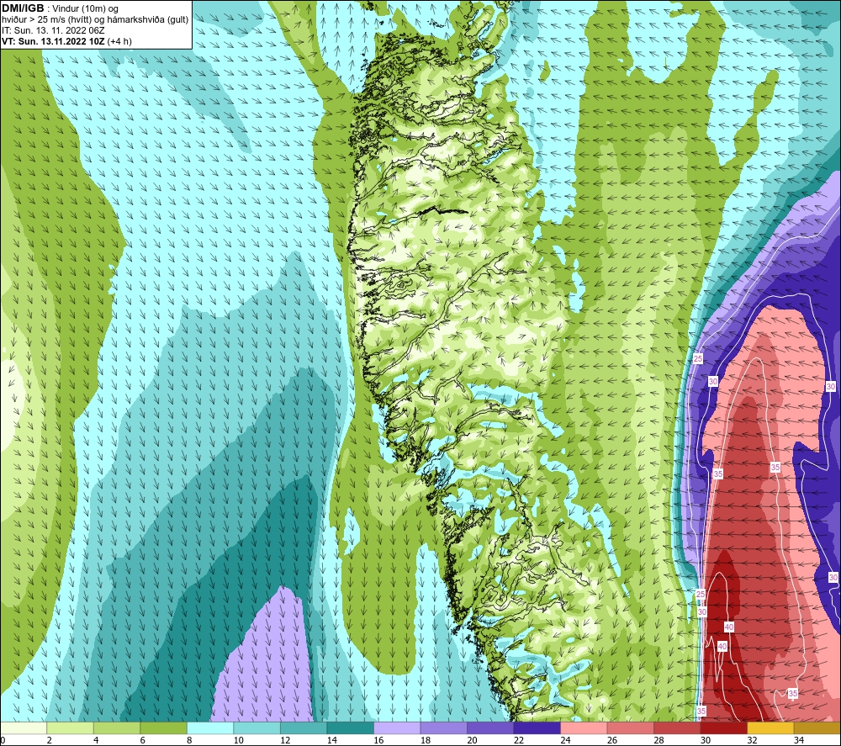Select the 26–28 m/s salmon legend swatch

(x=630, y=727)
